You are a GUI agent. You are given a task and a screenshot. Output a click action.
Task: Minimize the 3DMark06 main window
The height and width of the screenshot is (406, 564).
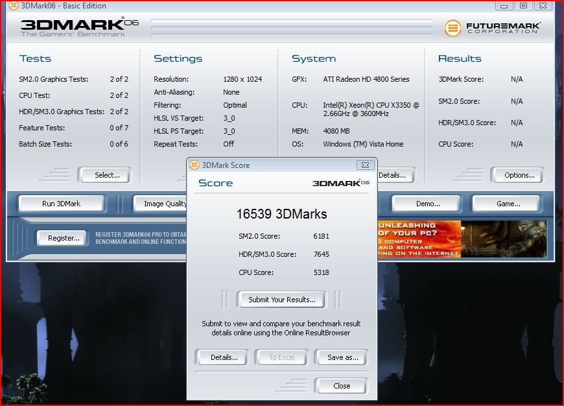click(x=504, y=6)
